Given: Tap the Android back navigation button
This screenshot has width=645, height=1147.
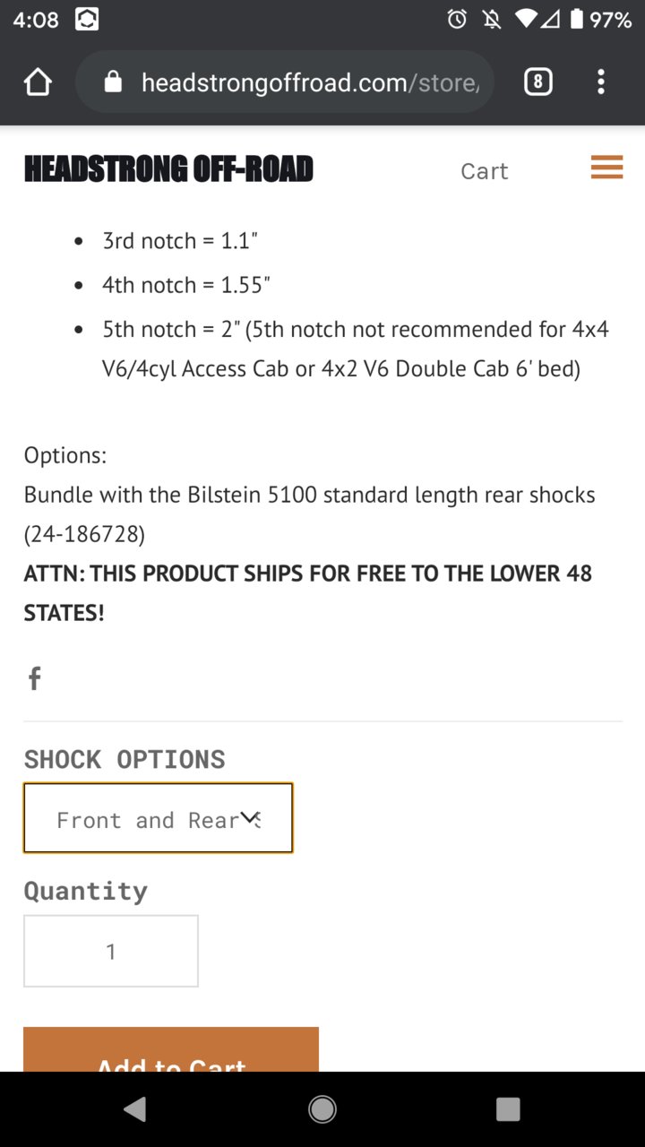Looking at the screenshot, I should click(135, 1109).
